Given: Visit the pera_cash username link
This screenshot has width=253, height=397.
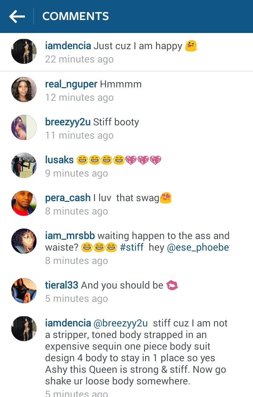Looking at the screenshot, I should coord(68,198).
